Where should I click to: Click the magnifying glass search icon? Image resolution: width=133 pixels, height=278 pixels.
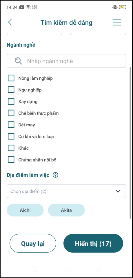[x=19, y=61]
